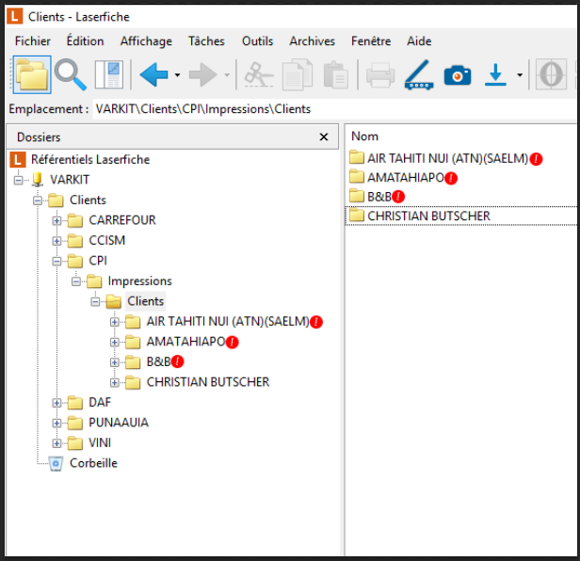
Task: Open the Tâches menu
Action: pyautogui.click(x=206, y=41)
